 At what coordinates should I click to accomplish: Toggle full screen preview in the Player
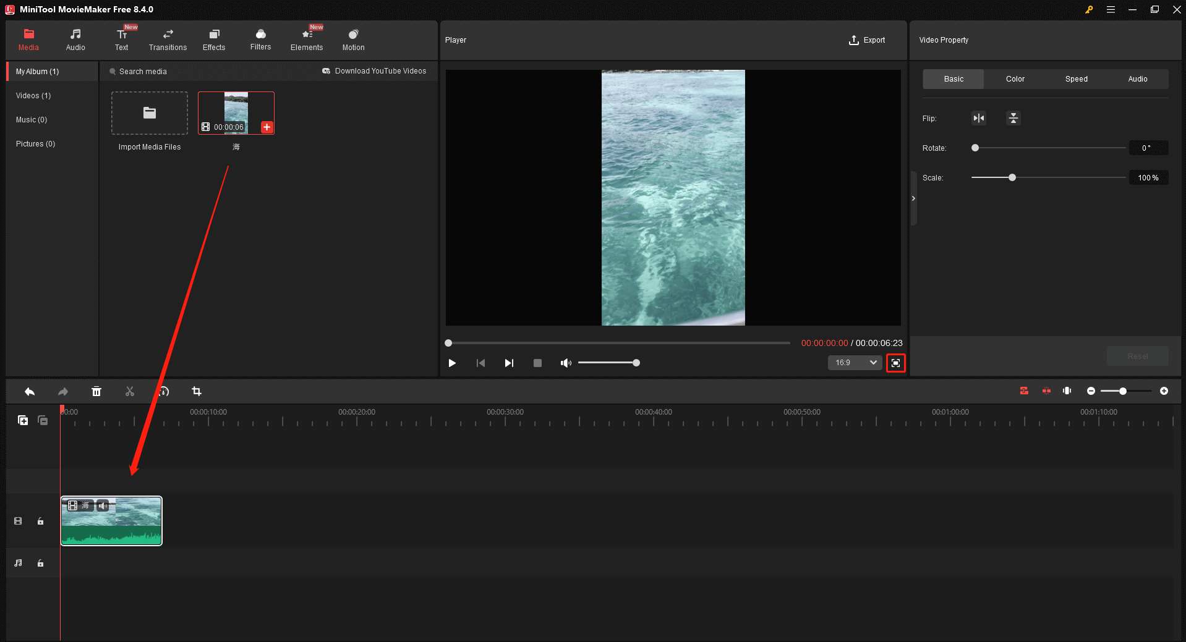[895, 363]
